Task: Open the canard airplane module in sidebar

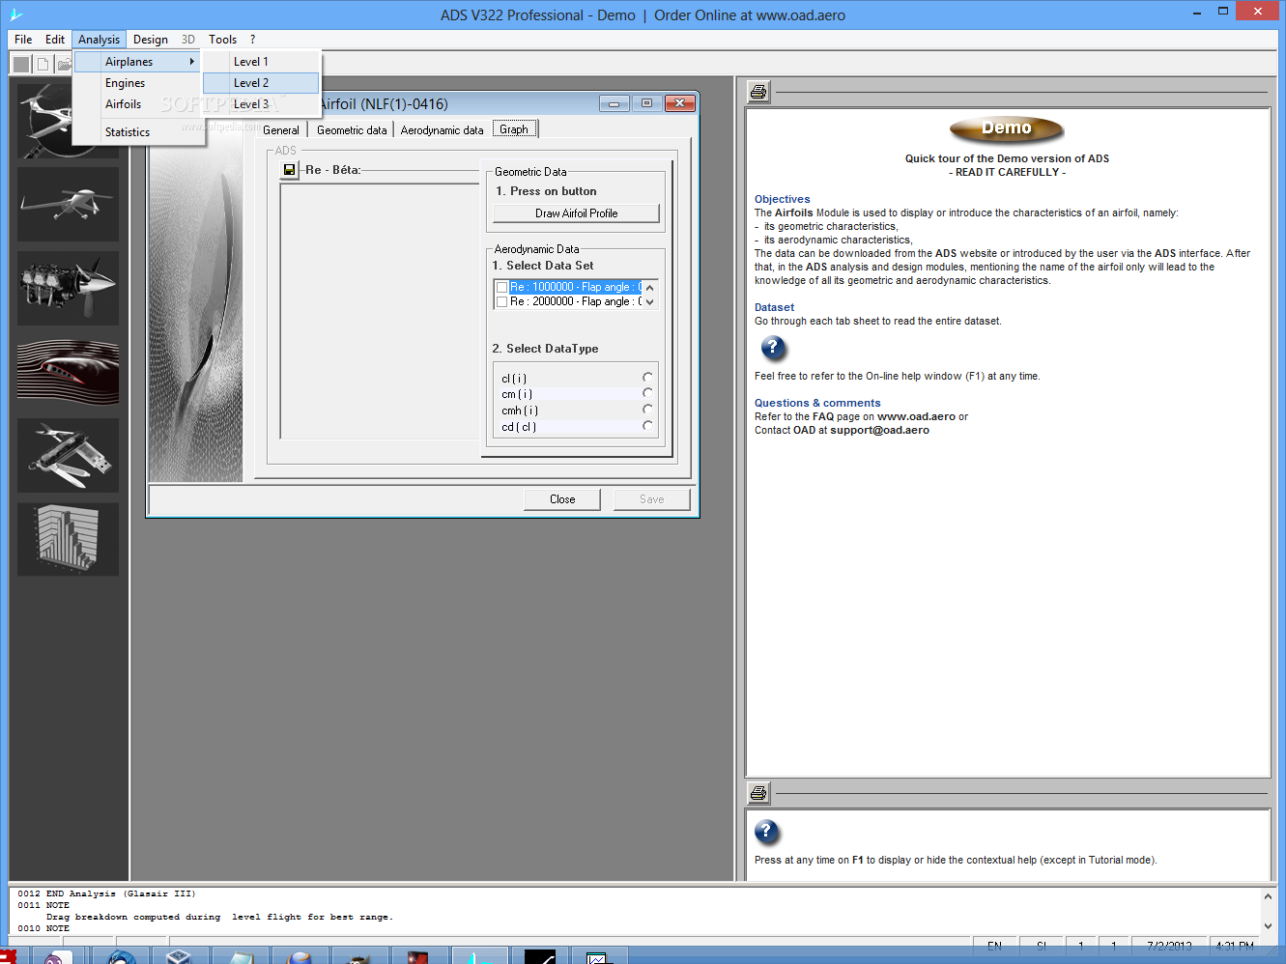Action: [x=68, y=204]
